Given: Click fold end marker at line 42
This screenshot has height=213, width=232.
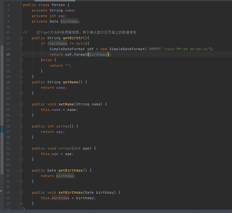Looking at the screenshot, I should 21,204.
